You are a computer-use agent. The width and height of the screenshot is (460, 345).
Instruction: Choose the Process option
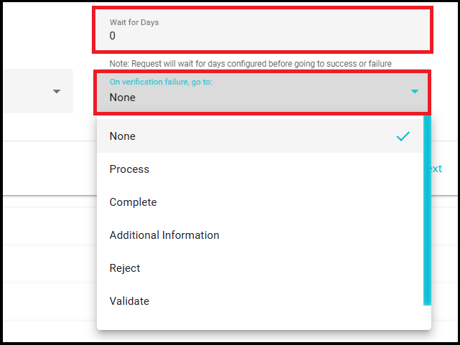(x=130, y=169)
